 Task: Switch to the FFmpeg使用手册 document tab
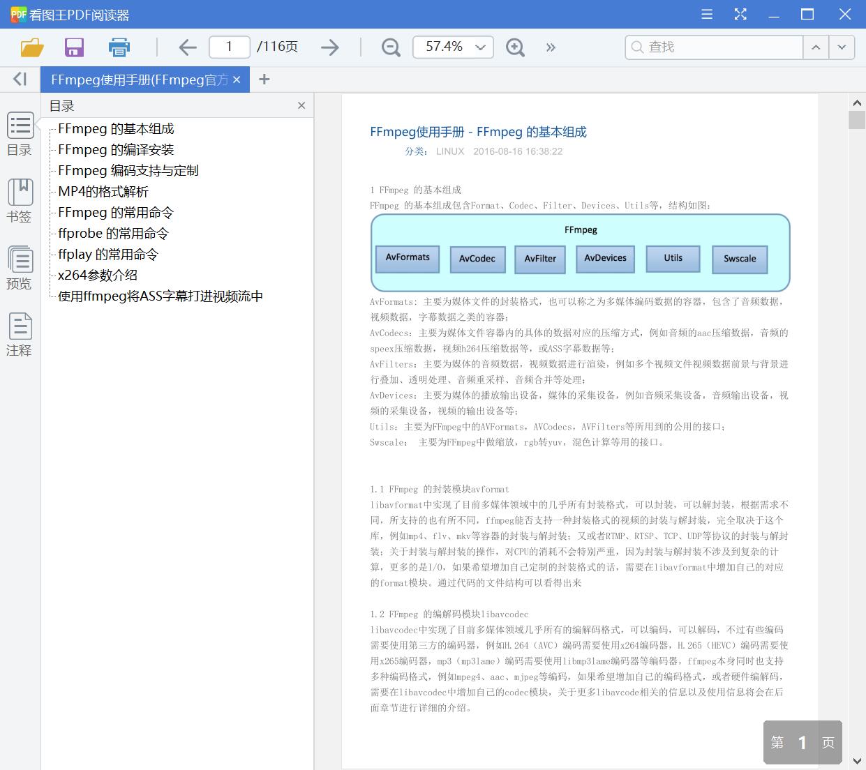138,80
